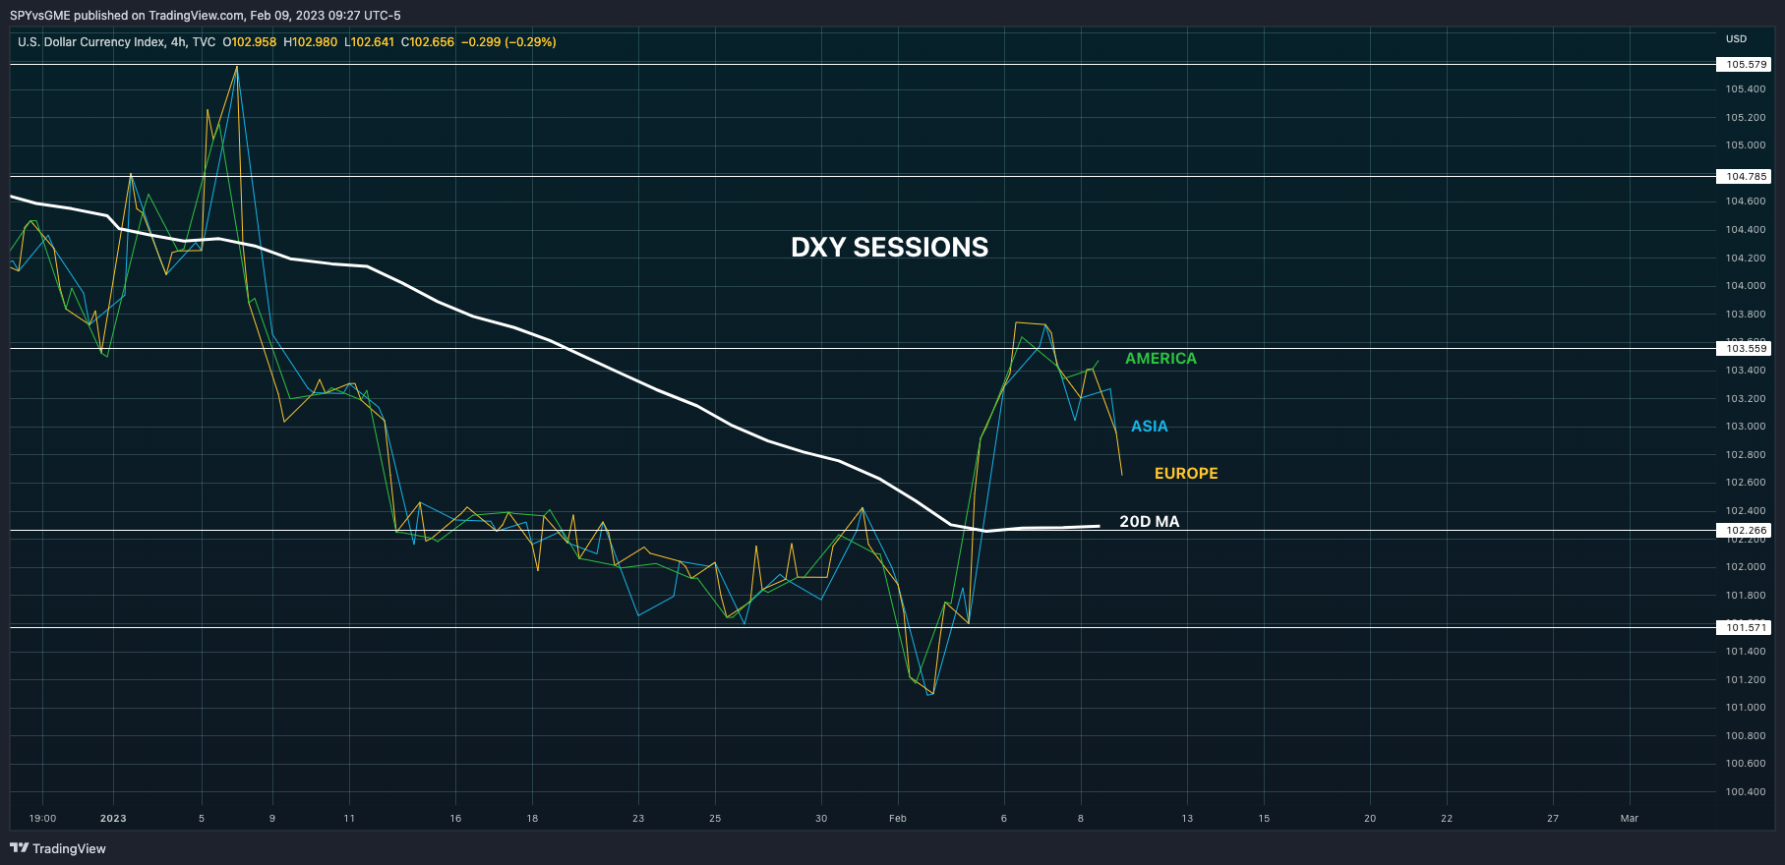This screenshot has height=865, width=1785.
Task: Click the EUROPE session label
Action: tap(1186, 474)
